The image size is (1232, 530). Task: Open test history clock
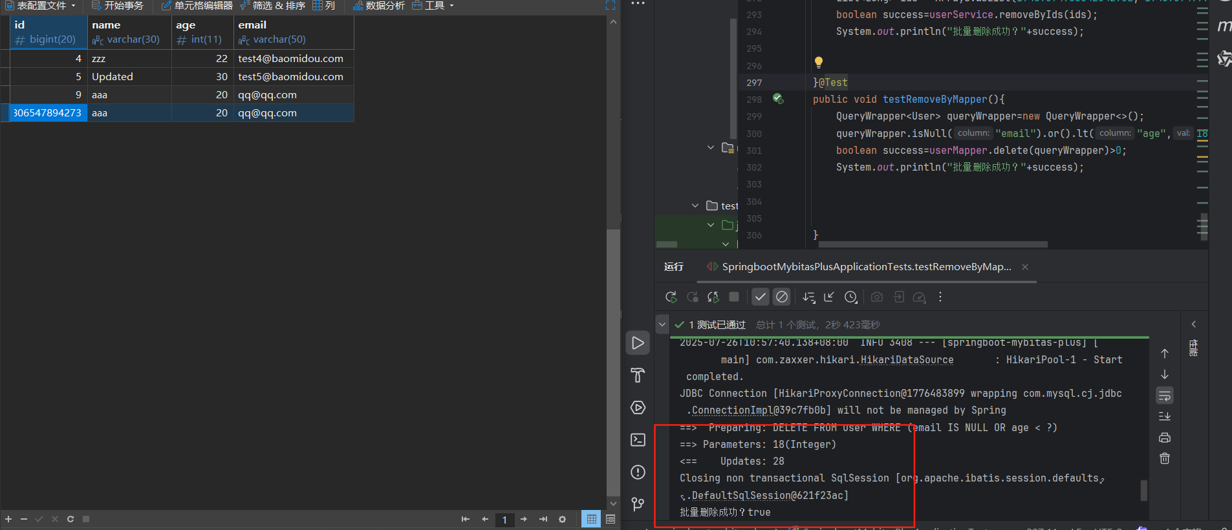[x=850, y=297]
